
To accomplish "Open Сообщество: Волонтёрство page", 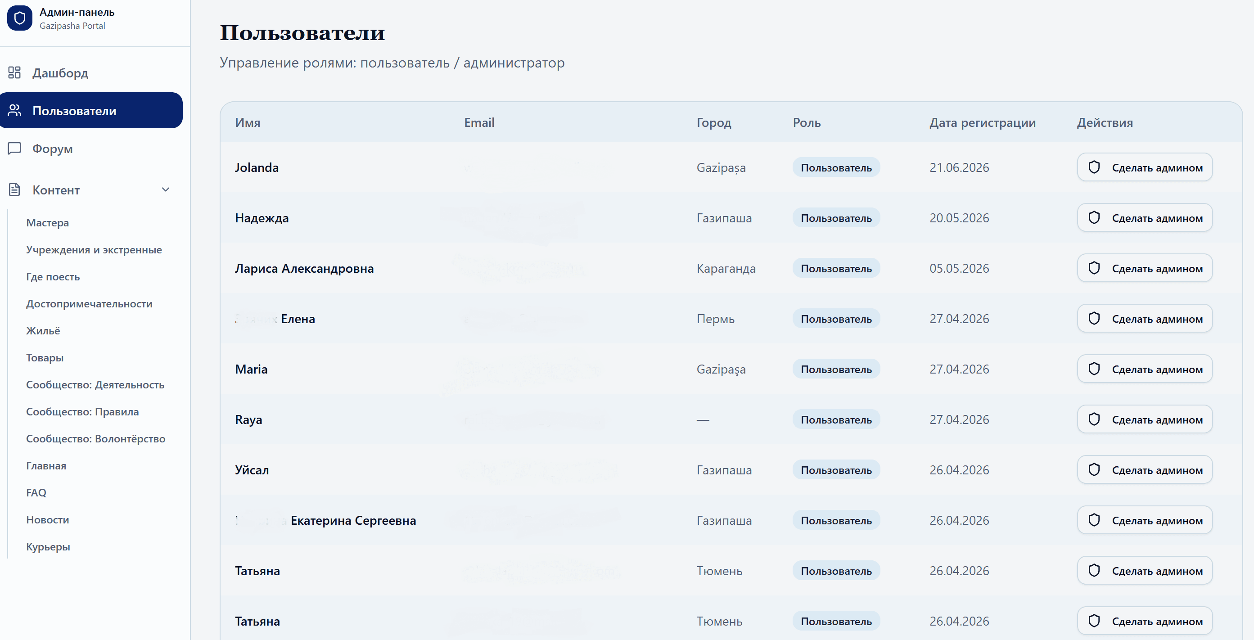I will (95, 438).
